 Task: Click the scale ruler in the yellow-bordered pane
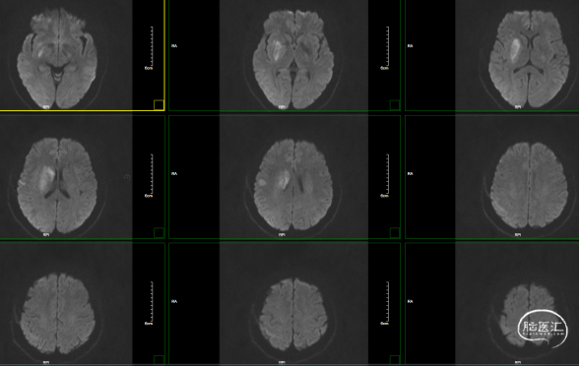tap(150, 48)
